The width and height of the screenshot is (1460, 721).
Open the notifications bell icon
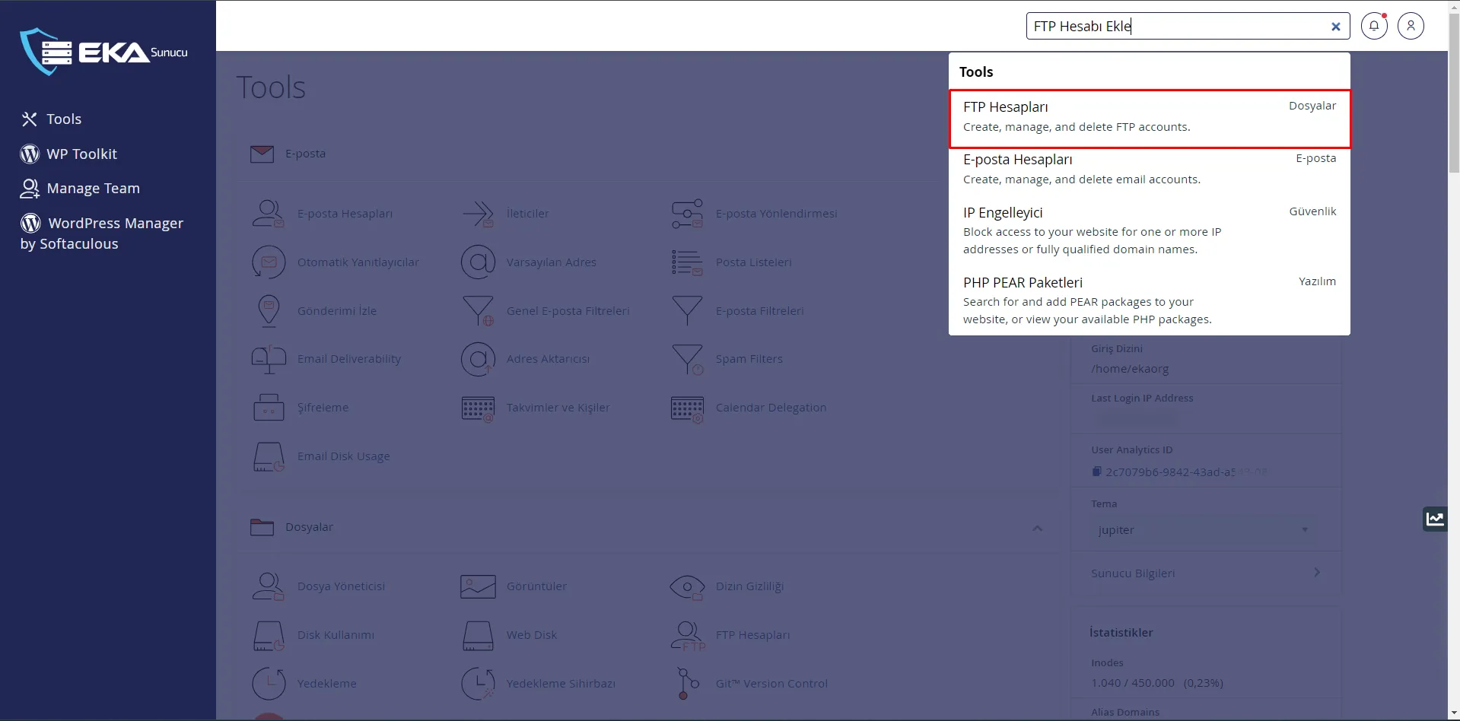pos(1374,26)
